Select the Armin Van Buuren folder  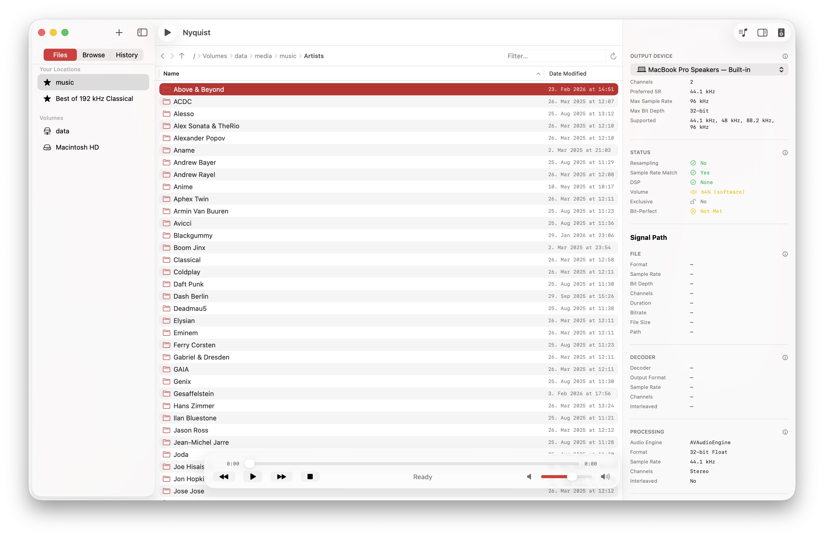click(x=388, y=211)
